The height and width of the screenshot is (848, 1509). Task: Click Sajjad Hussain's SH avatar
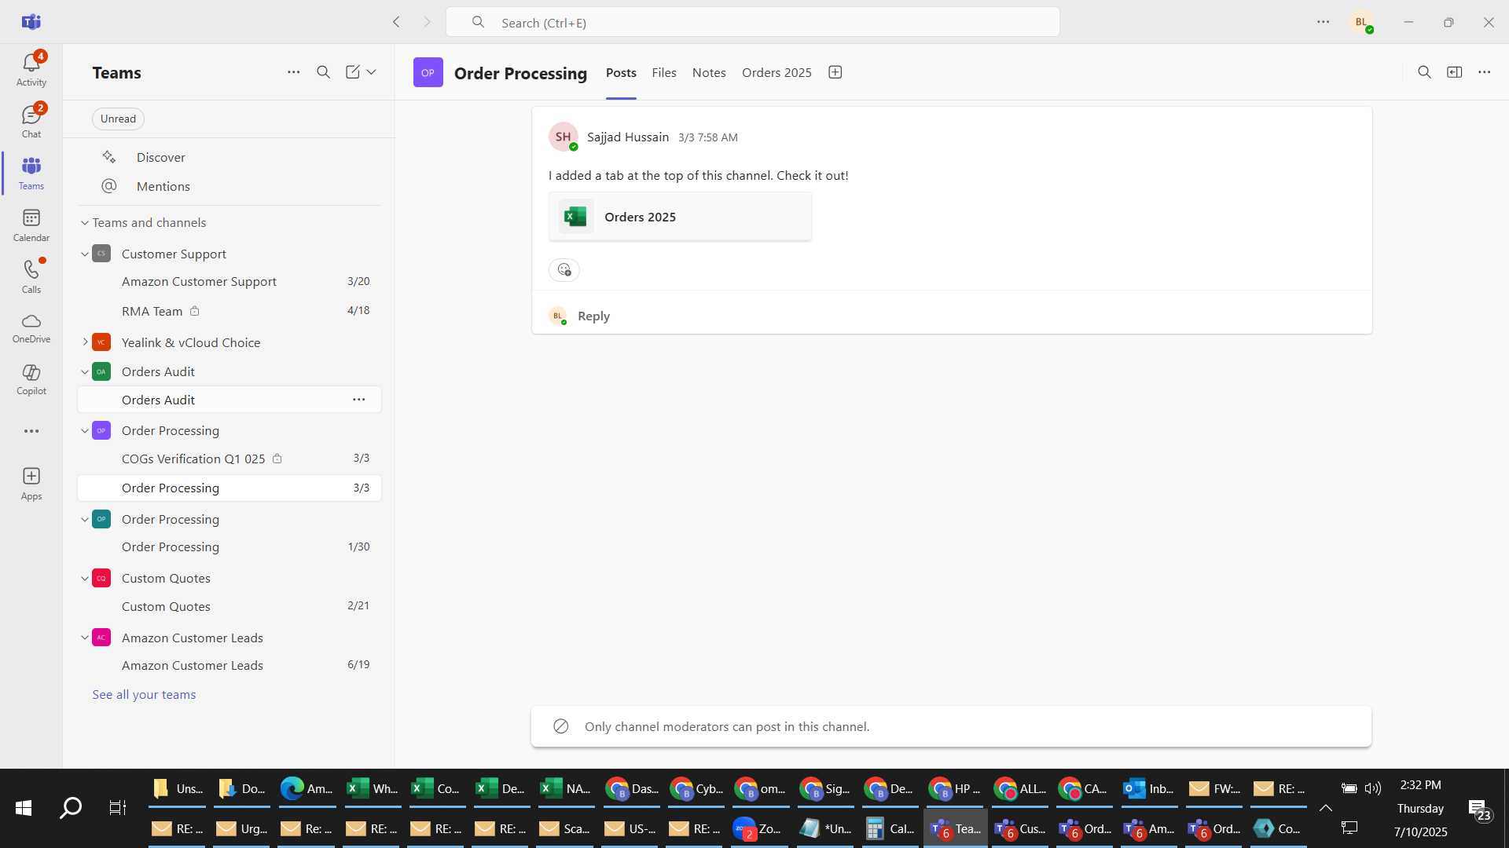pyautogui.click(x=563, y=137)
